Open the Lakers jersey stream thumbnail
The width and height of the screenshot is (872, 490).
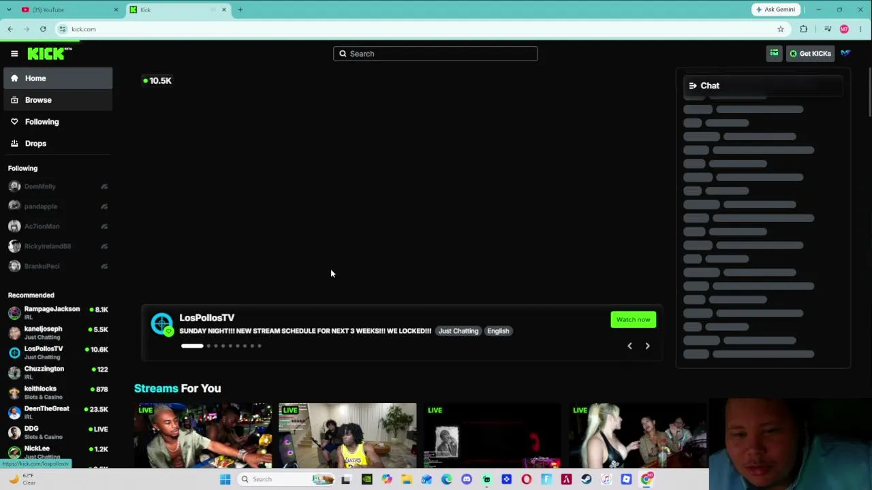pyautogui.click(x=347, y=436)
